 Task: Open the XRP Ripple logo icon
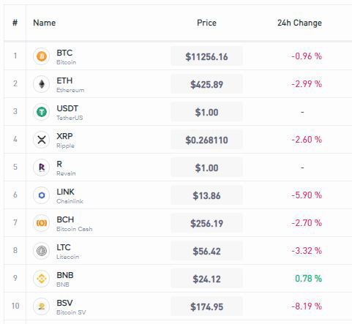pos(42,140)
